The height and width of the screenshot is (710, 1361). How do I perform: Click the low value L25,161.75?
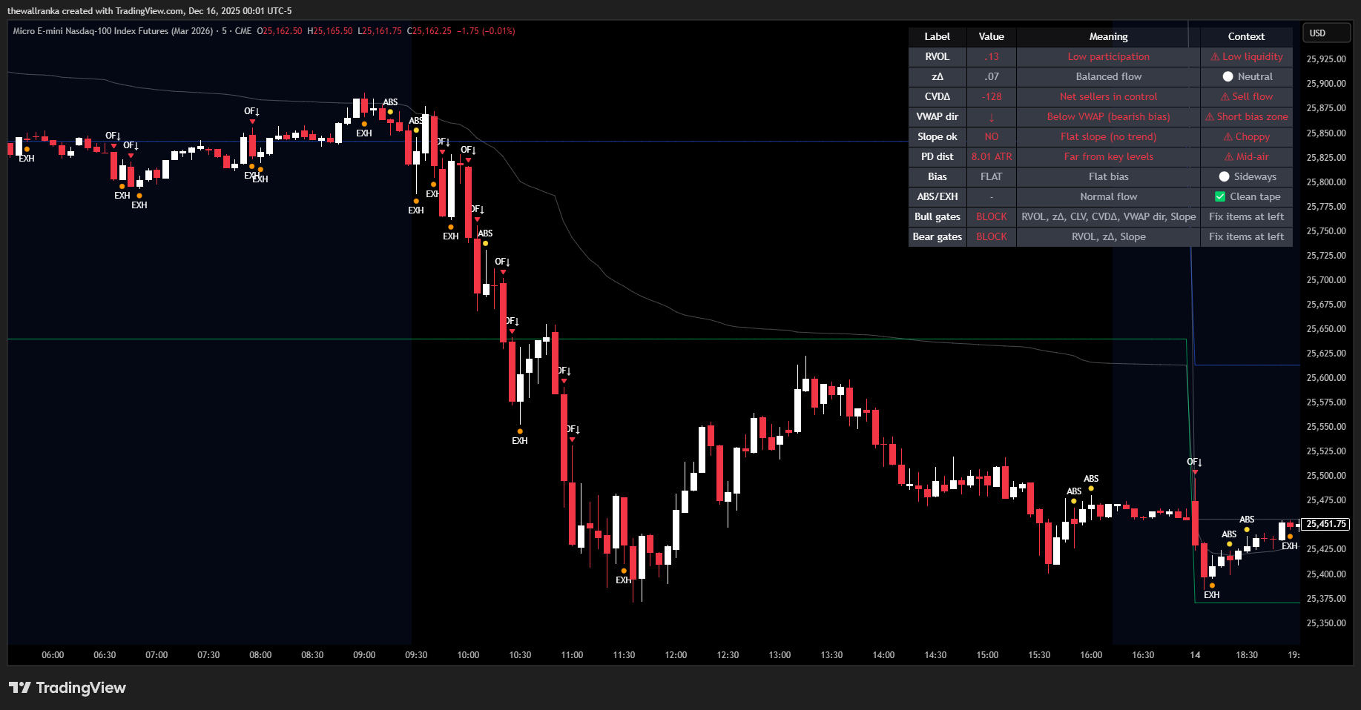click(x=380, y=31)
